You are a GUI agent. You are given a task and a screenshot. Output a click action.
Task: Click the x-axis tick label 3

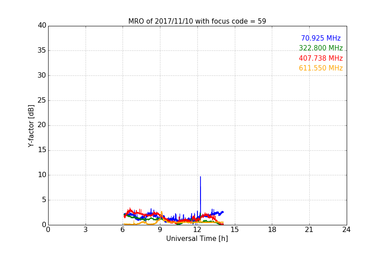[x=86, y=230]
